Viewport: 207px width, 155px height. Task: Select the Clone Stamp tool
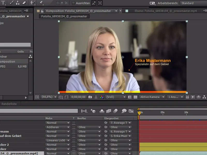click(x=18, y=3)
